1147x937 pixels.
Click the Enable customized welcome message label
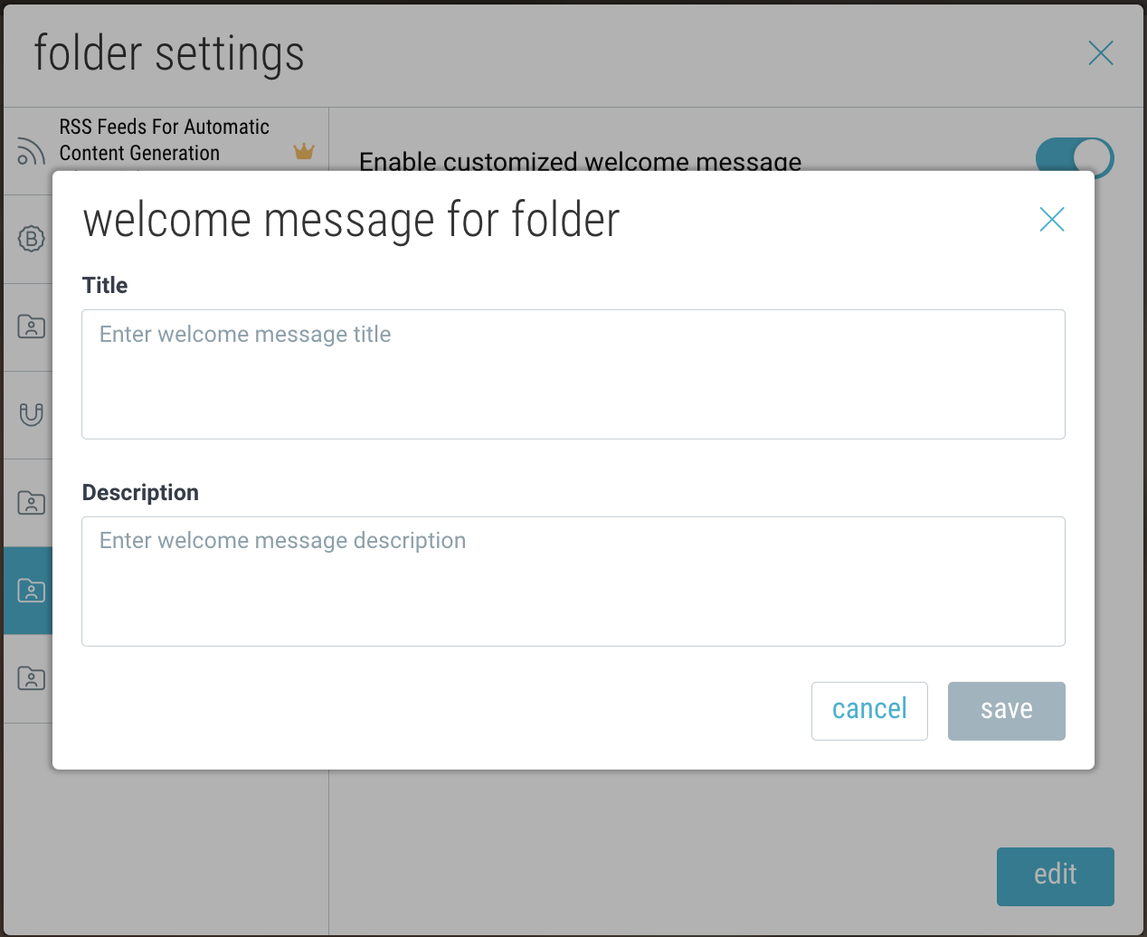point(580,161)
